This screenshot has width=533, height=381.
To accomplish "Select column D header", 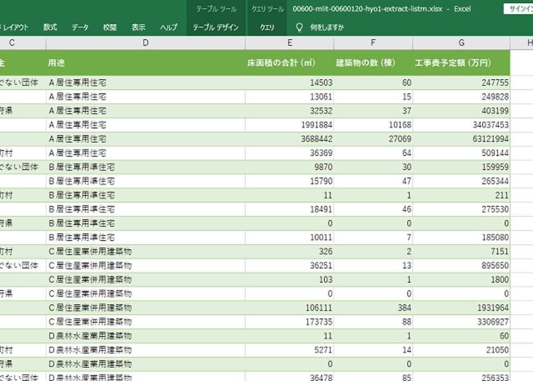I will tap(145, 43).
